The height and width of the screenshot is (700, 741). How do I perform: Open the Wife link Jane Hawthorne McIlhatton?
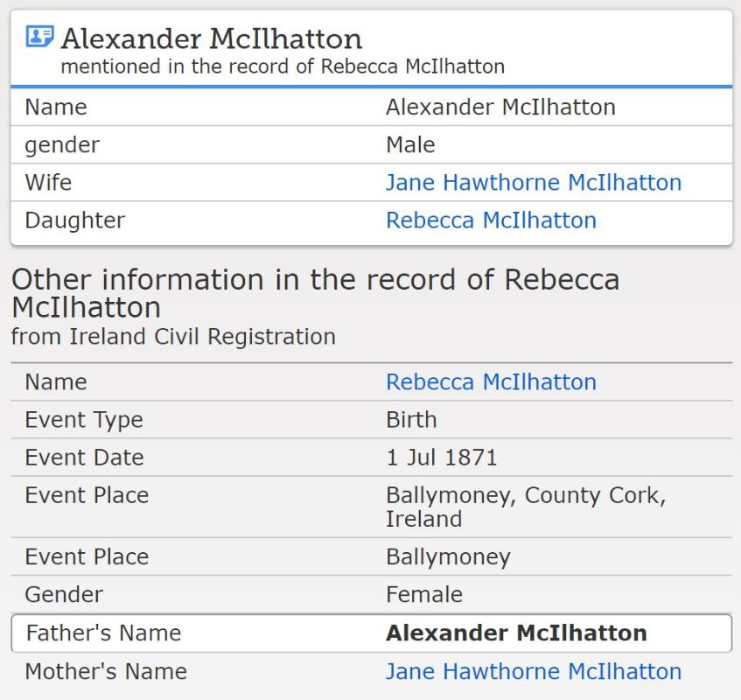point(533,183)
